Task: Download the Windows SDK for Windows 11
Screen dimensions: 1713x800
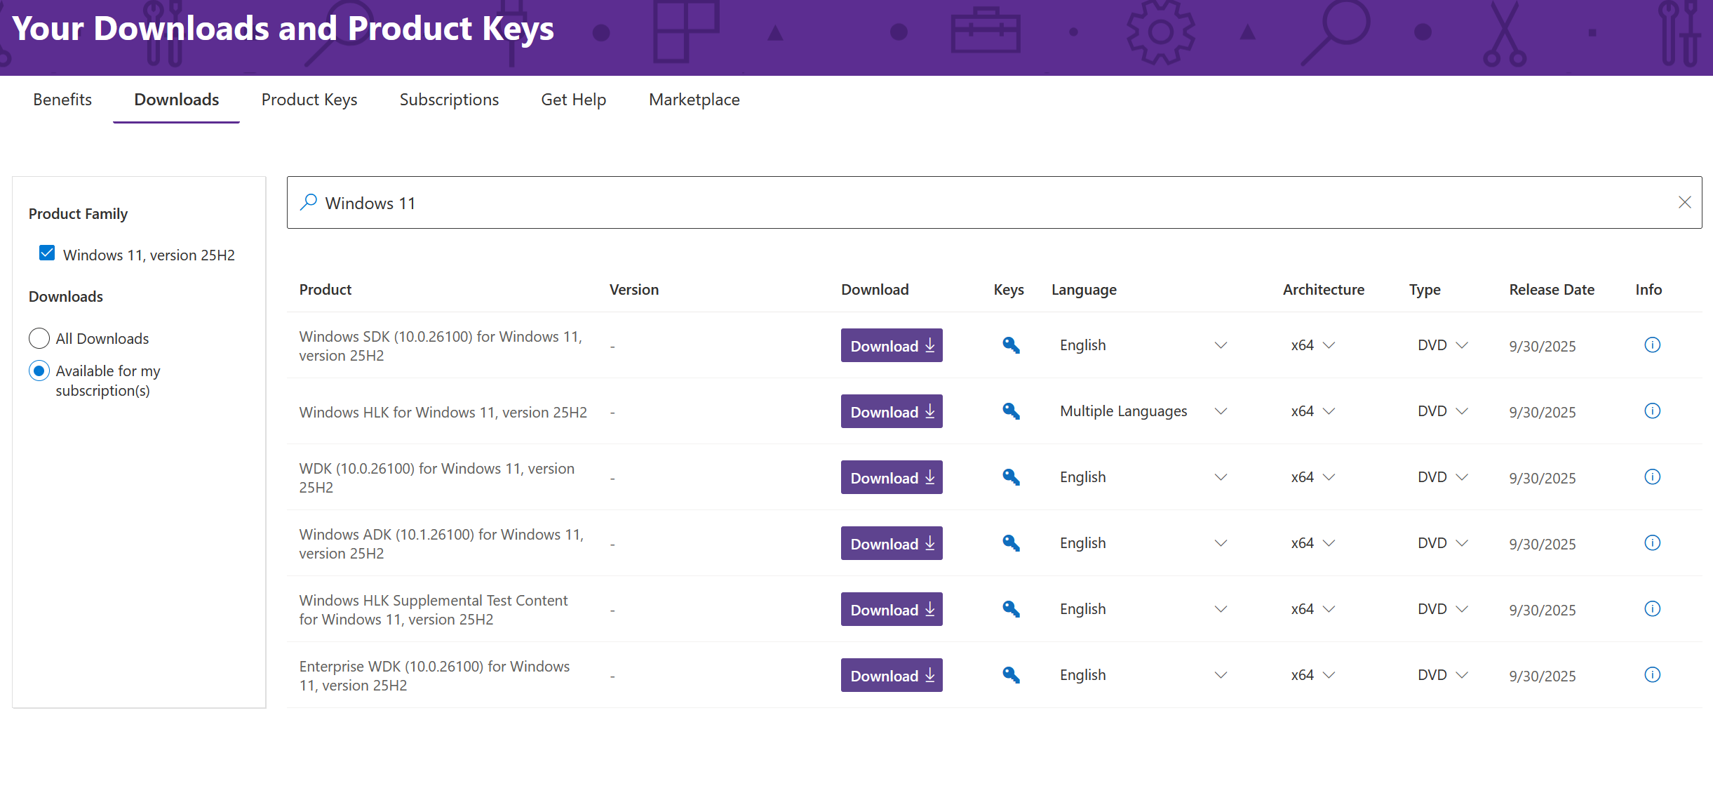Action: 891,345
